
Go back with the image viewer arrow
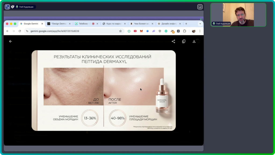tap(10, 41)
